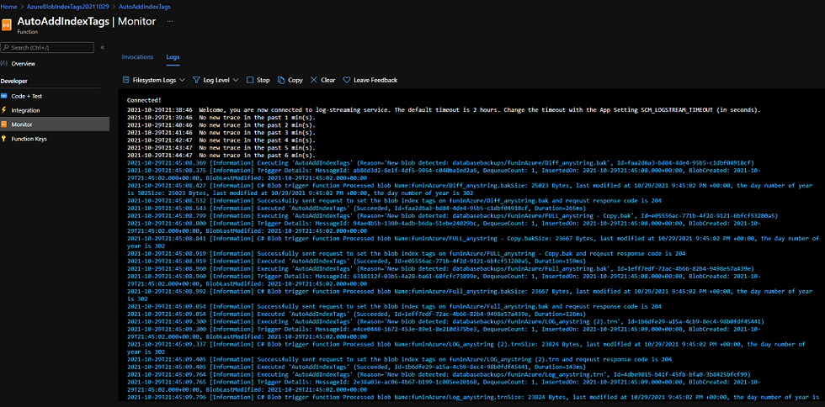The width and height of the screenshot is (825, 407).
Task: Clear the log console
Action: (x=322, y=80)
